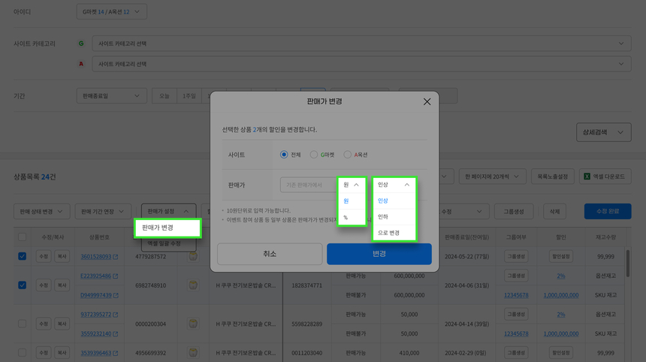Open the 판매종료일 period dropdown
646x362 pixels.
112,96
